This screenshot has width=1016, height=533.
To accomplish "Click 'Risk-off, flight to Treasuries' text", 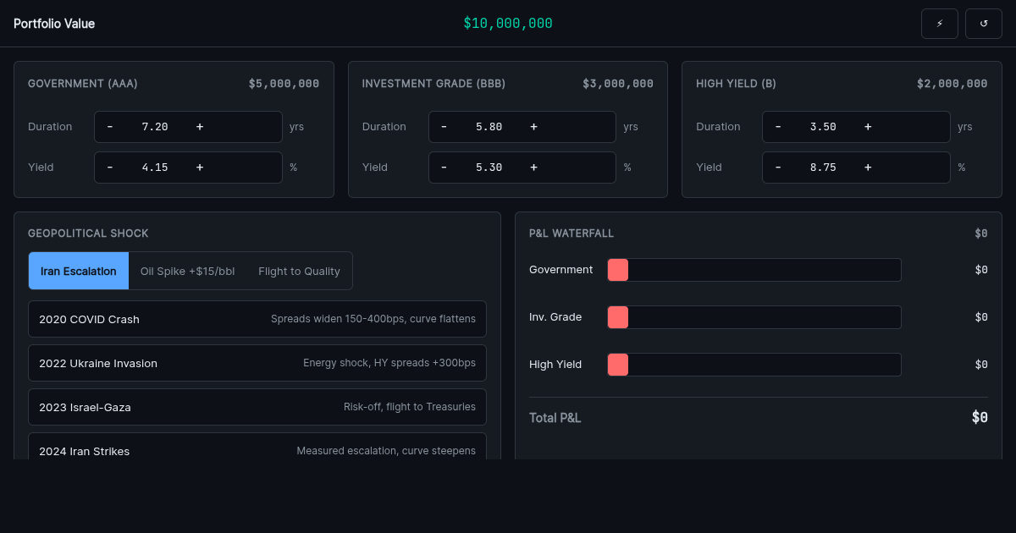I will click(410, 407).
